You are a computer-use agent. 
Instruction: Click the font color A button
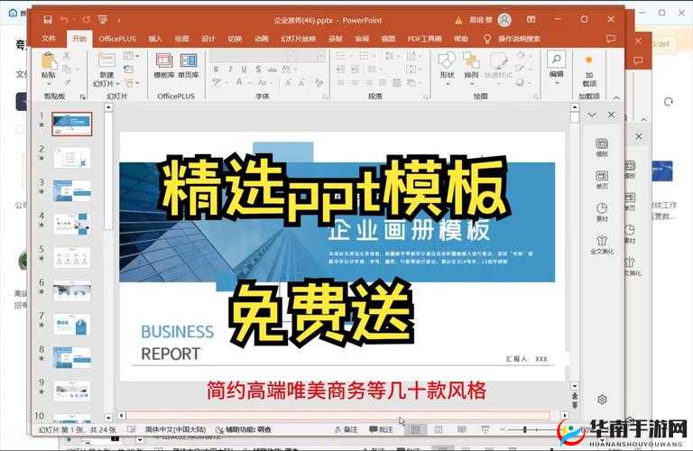(239, 83)
